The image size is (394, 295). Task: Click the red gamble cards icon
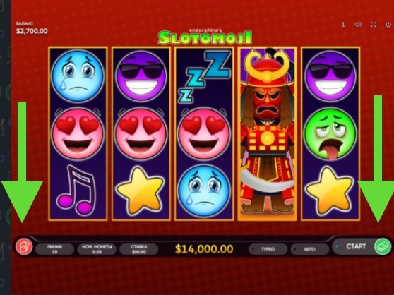[24, 246]
